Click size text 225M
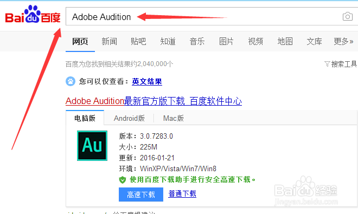 coord(149,147)
